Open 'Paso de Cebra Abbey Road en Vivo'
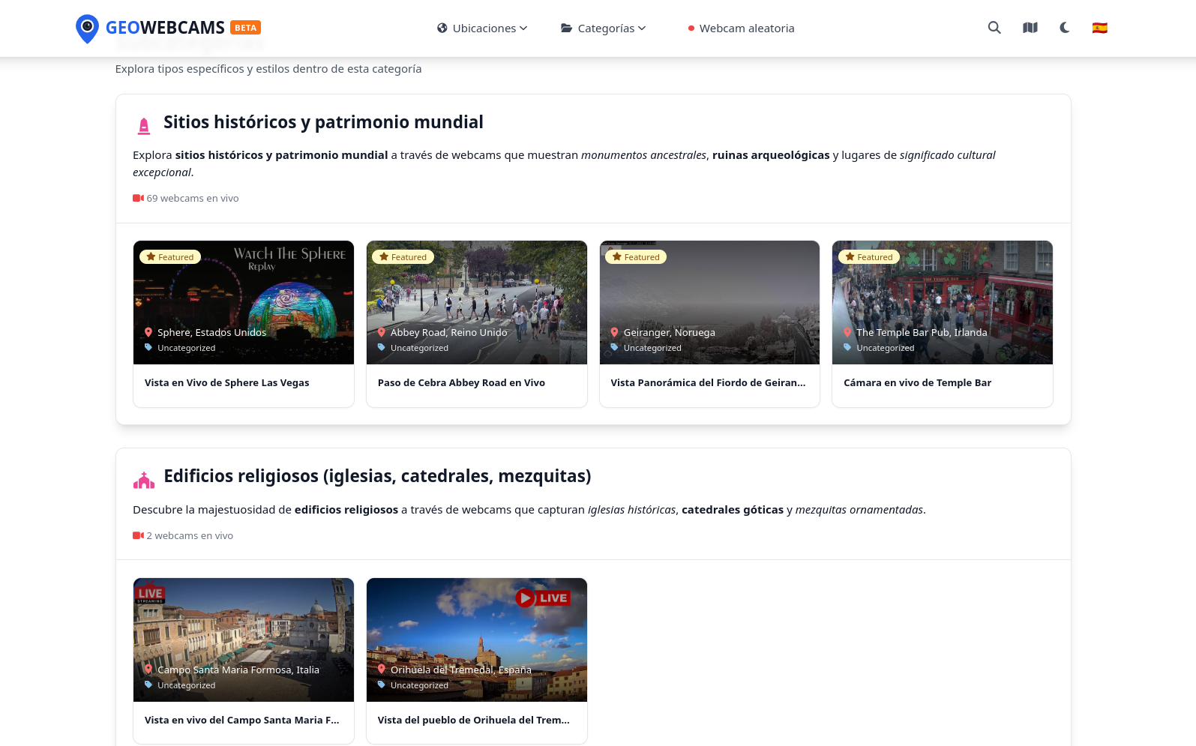This screenshot has height=746, width=1196. (x=461, y=383)
